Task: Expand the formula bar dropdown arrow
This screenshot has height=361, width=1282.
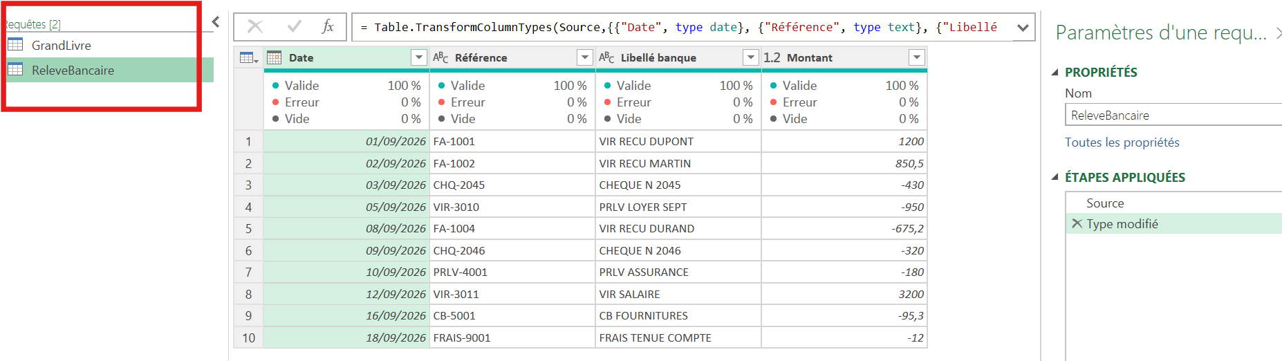Action: pyautogui.click(x=1023, y=28)
